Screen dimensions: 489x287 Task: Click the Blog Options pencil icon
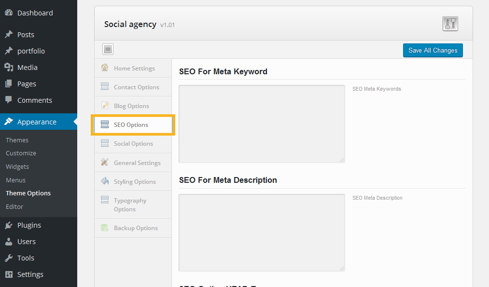[x=105, y=105]
